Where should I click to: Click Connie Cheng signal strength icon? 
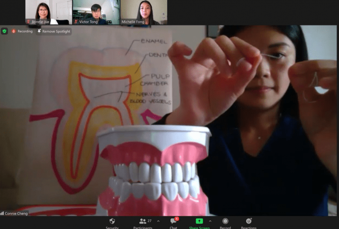2,214
